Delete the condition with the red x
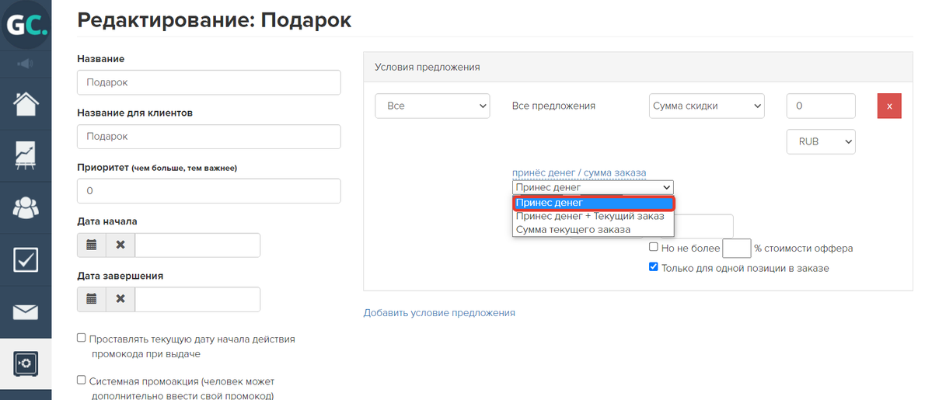This screenshot has width=932, height=400. (889, 106)
